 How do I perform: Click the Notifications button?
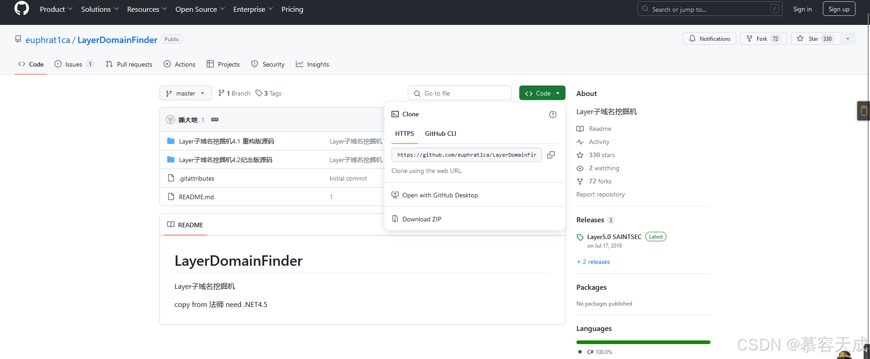point(710,39)
